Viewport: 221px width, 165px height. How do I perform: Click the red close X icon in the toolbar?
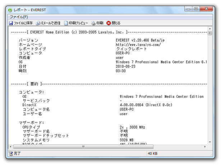pyautogui.click(x=109, y=23)
